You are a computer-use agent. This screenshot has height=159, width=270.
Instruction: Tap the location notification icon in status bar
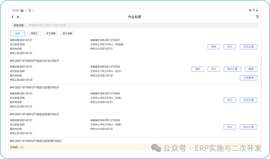pos(30,11)
